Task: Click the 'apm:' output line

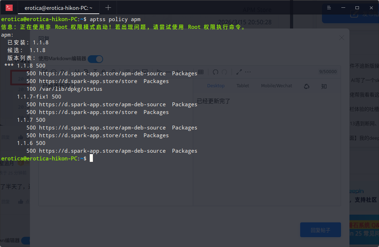Action: pos(7,35)
